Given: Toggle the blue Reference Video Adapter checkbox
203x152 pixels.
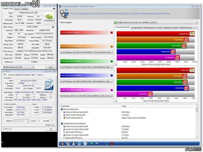Looking at the screenshot, I should point(112,75).
